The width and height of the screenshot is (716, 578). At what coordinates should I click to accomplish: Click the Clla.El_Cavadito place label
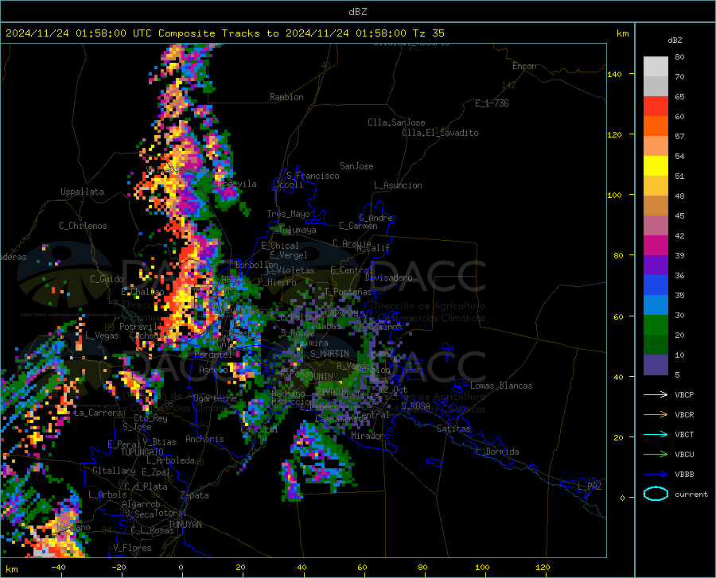[440, 133]
